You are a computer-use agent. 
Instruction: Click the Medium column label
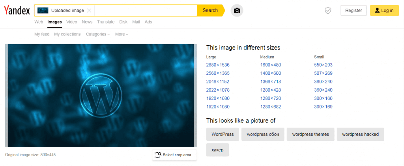pos(267,57)
